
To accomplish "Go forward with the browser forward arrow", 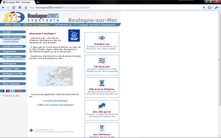I will [8, 8].
